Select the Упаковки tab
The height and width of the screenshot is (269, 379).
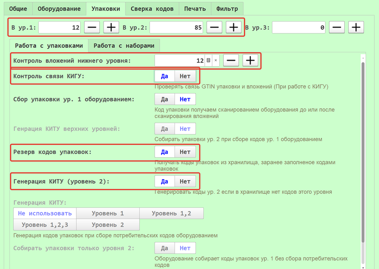pos(106,9)
